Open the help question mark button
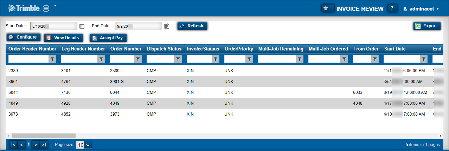Image resolution: width=449 pixels, height=151 pixels. coord(392,8)
